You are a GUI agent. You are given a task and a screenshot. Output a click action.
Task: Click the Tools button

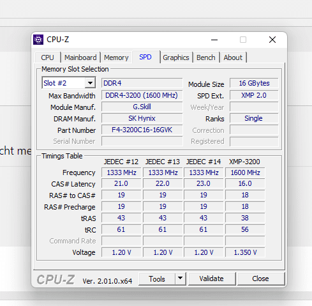tap(157, 279)
